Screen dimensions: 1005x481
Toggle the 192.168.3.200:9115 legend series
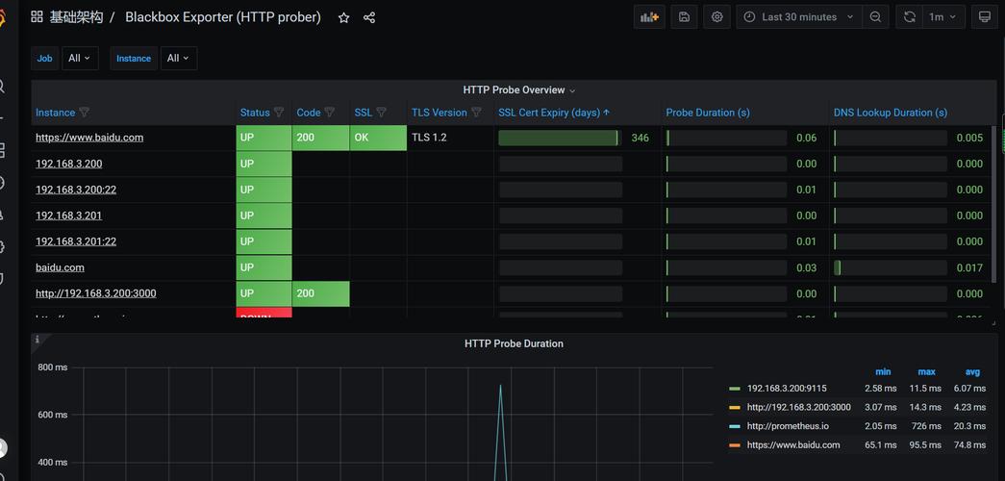tap(786, 389)
